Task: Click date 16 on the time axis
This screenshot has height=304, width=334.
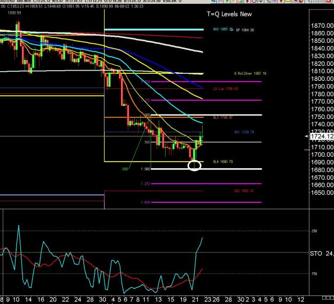Action: 41,300
